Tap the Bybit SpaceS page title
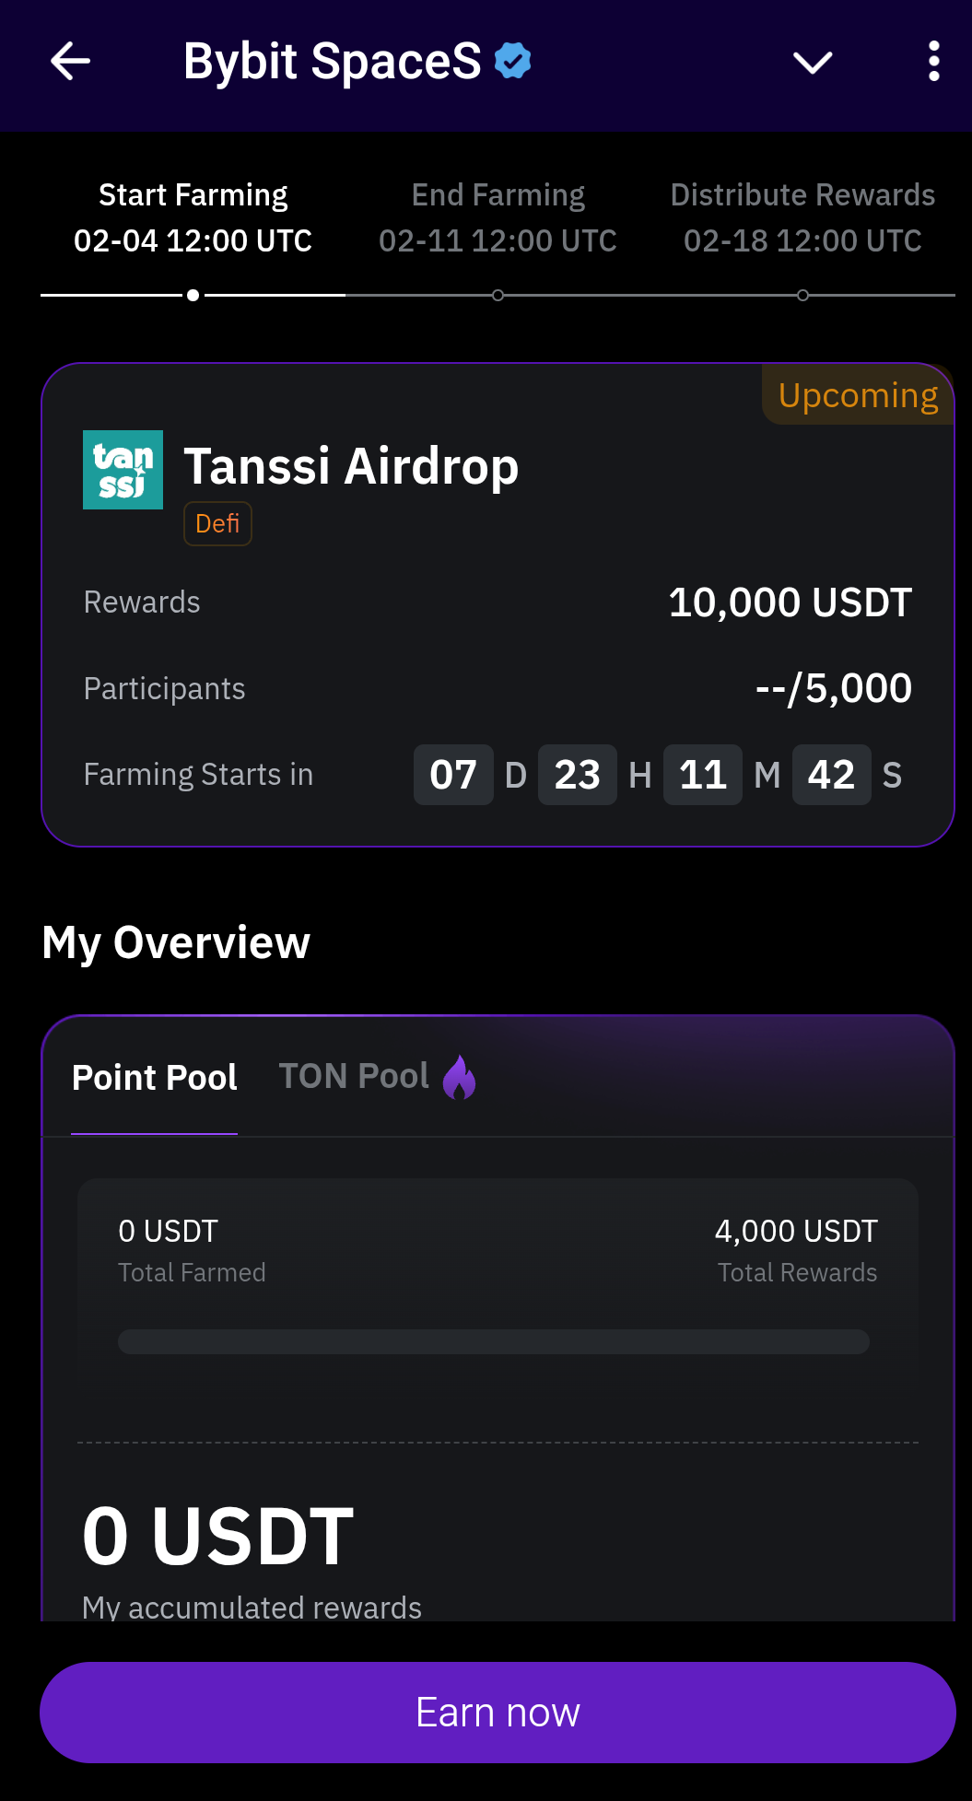Image resolution: width=972 pixels, height=1801 pixels. pos(332,62)
